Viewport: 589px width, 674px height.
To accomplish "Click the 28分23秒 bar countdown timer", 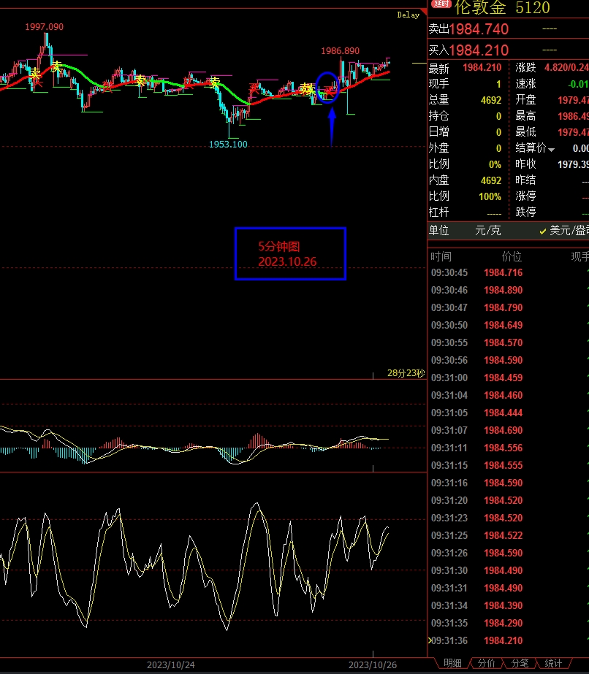I will coord(406,373).
